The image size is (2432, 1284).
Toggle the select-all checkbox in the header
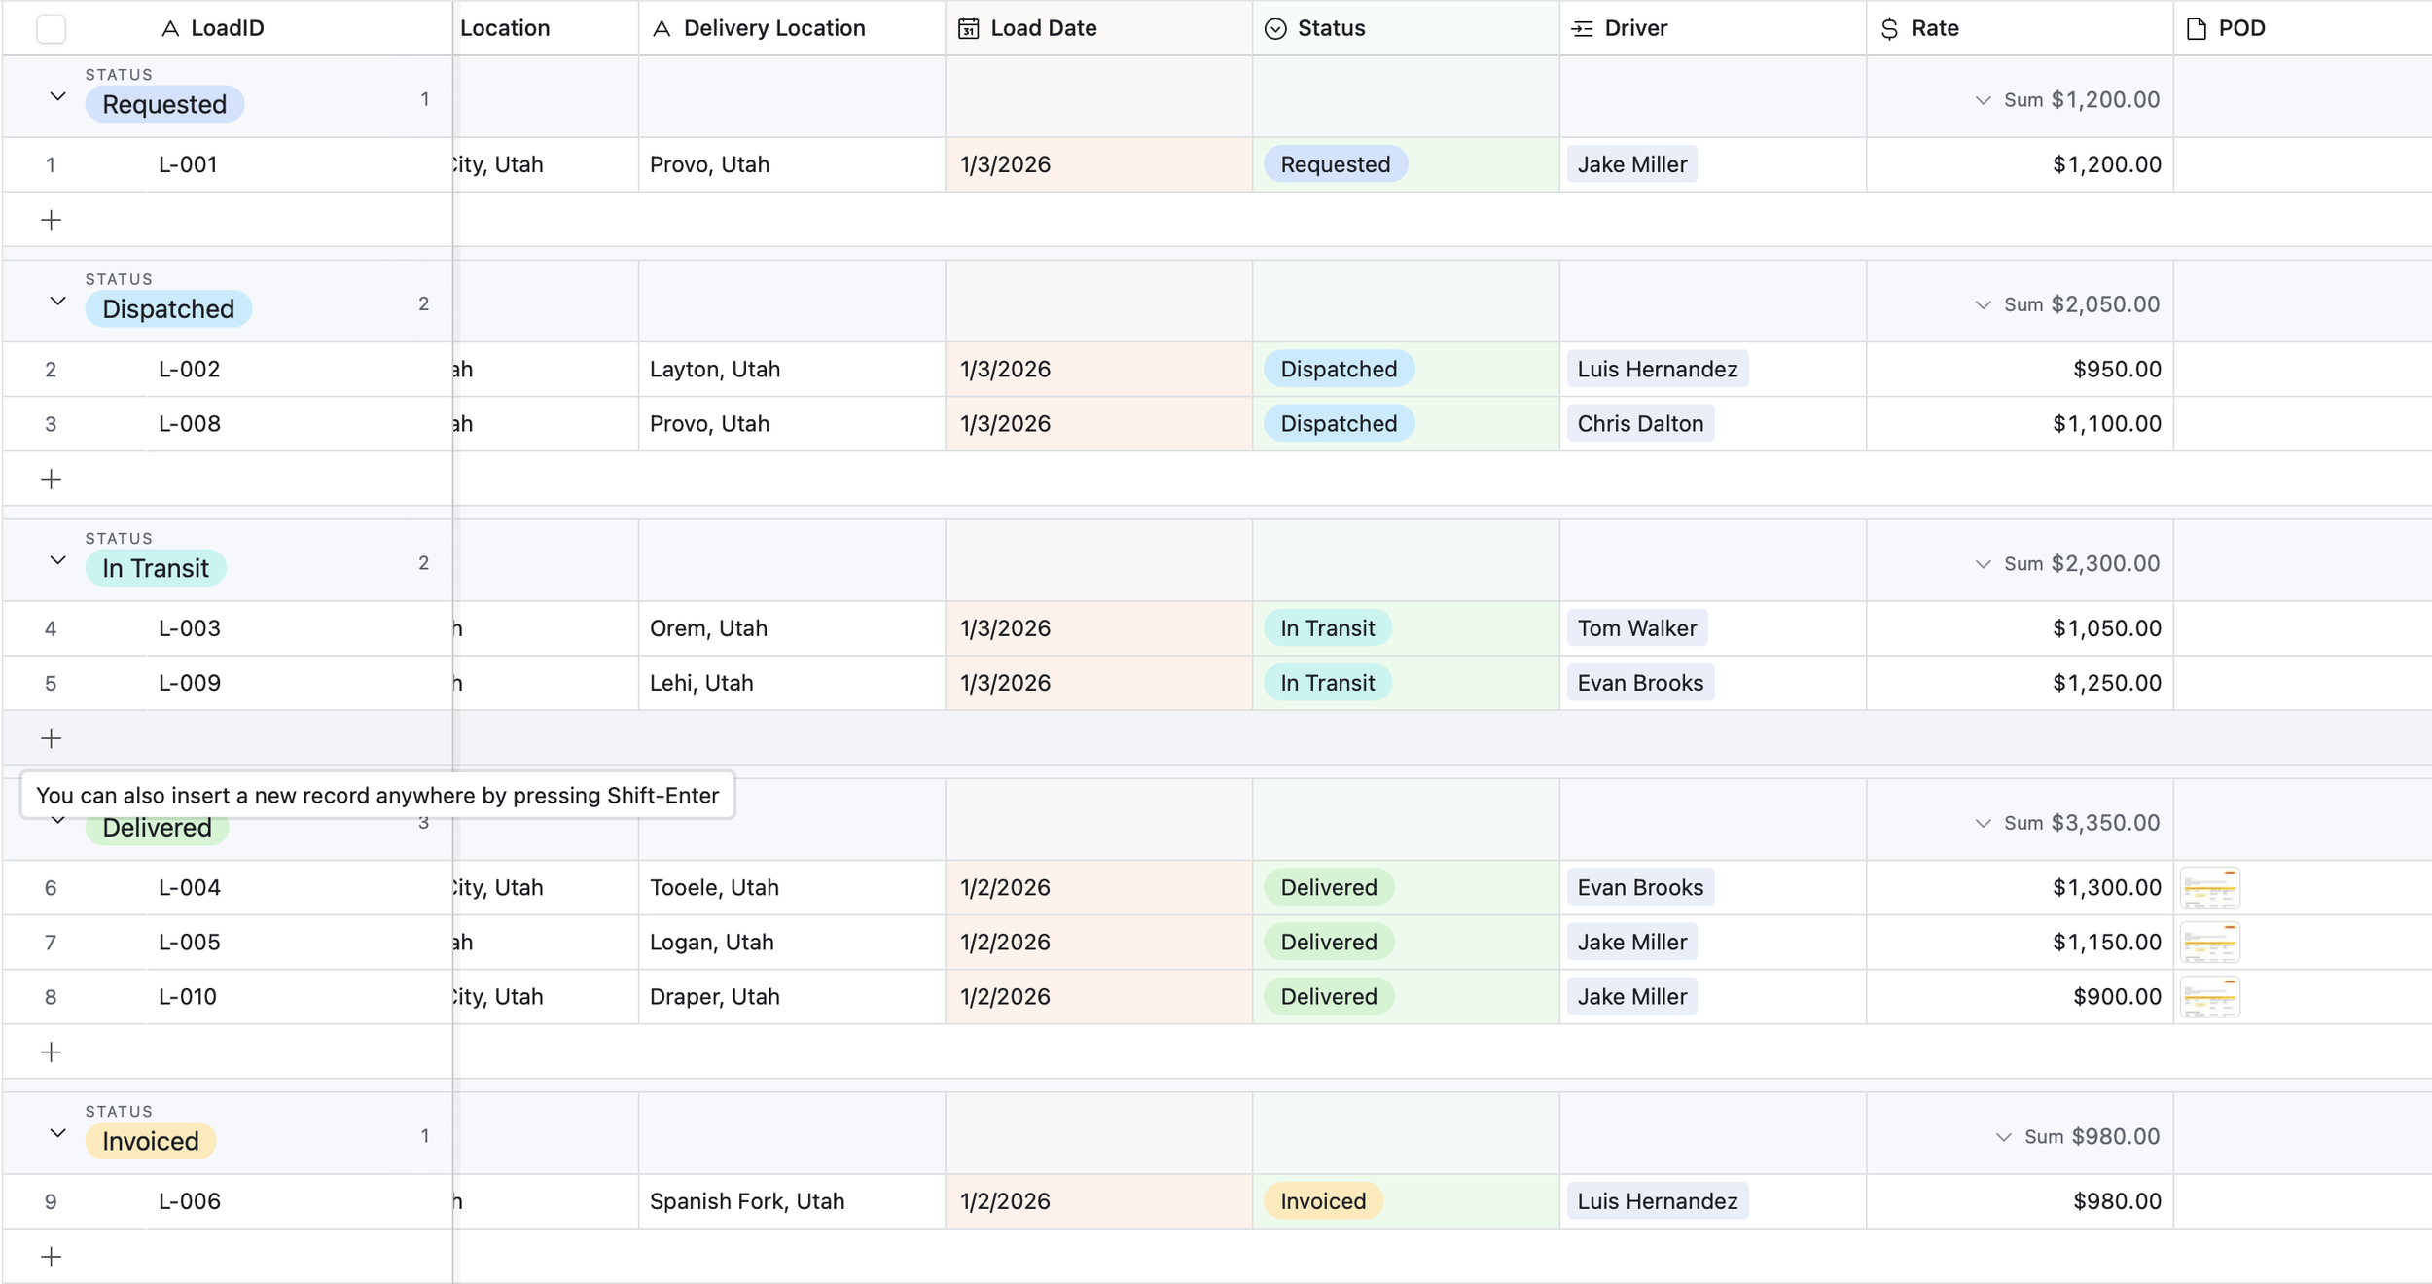51,28
